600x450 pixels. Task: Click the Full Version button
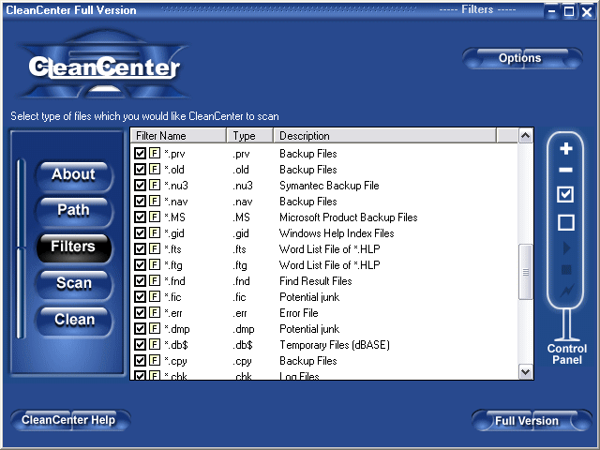coord(532,421)
